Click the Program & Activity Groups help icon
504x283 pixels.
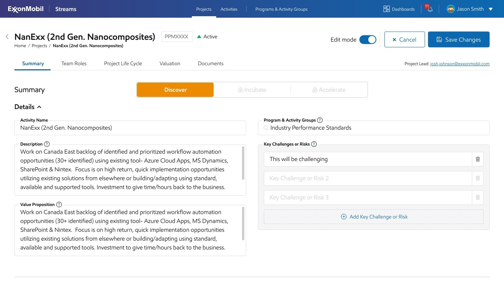tap(320, 120)
